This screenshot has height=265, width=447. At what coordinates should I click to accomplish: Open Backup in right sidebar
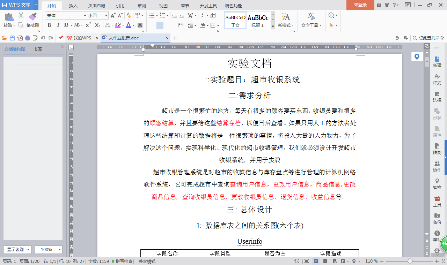437,219
